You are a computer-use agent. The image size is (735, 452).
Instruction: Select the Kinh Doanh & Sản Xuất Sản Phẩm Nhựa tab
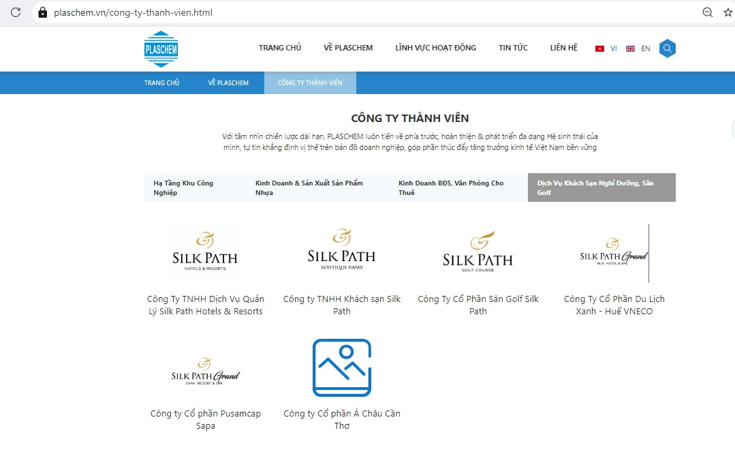coord(309,187)
